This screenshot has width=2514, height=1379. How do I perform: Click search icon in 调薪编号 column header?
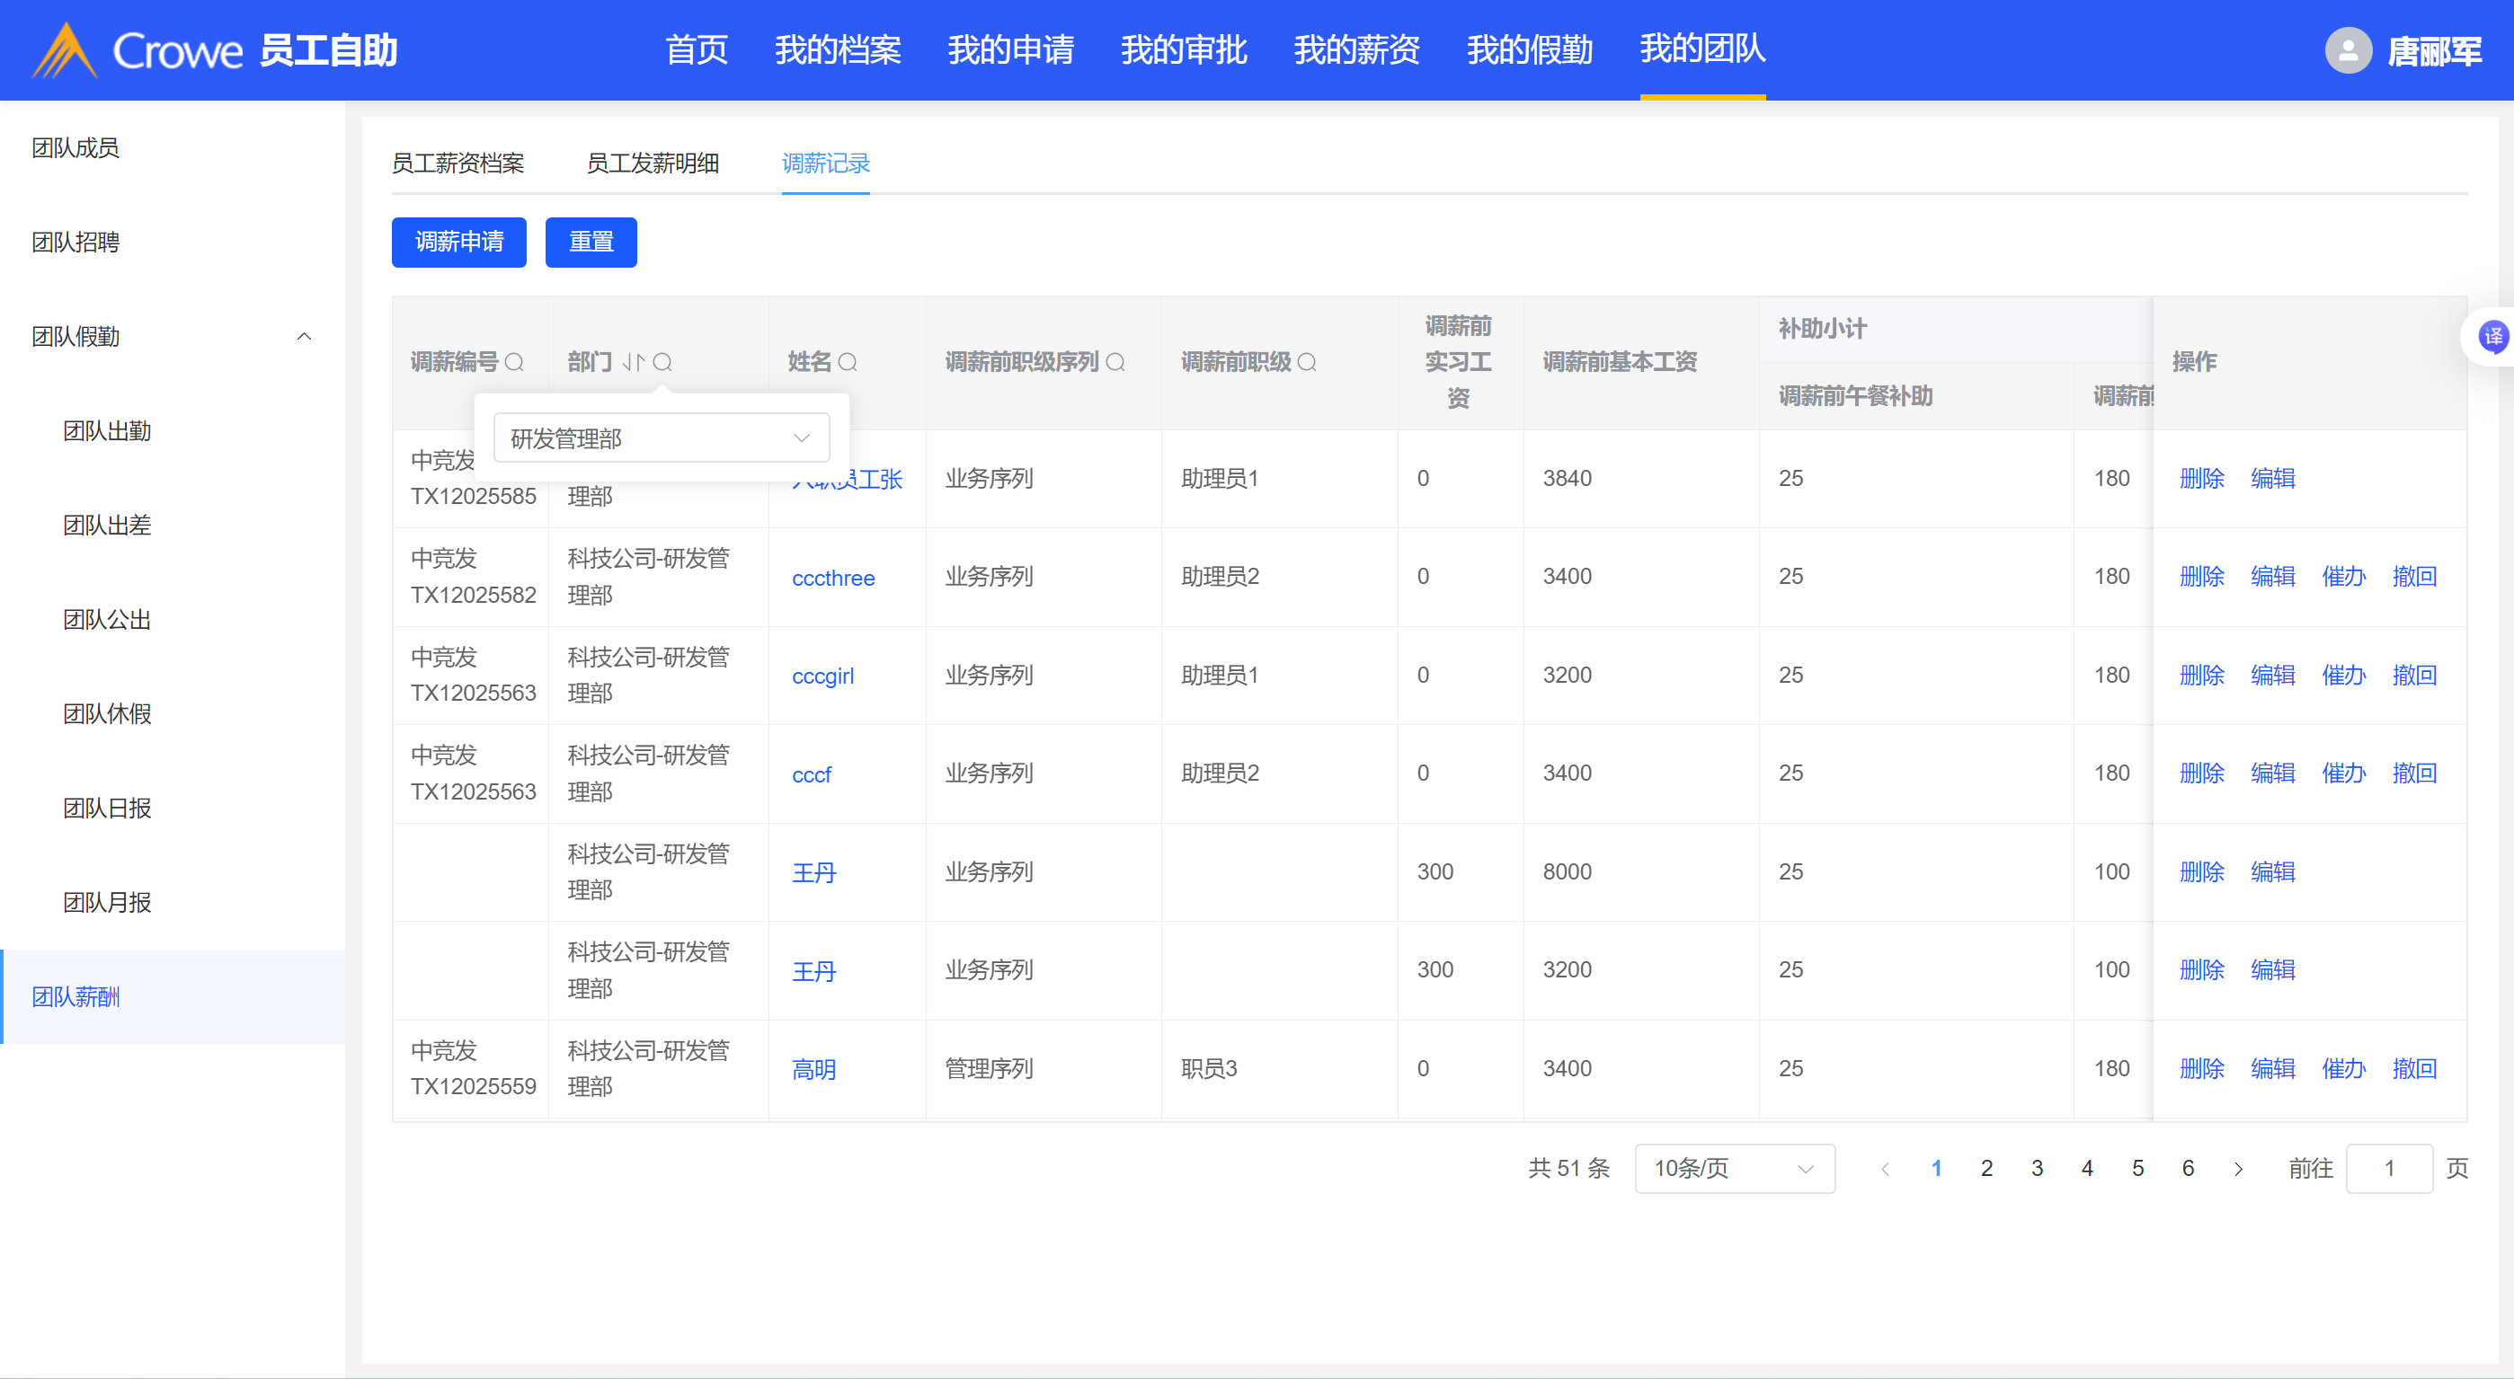click(514, 363)
